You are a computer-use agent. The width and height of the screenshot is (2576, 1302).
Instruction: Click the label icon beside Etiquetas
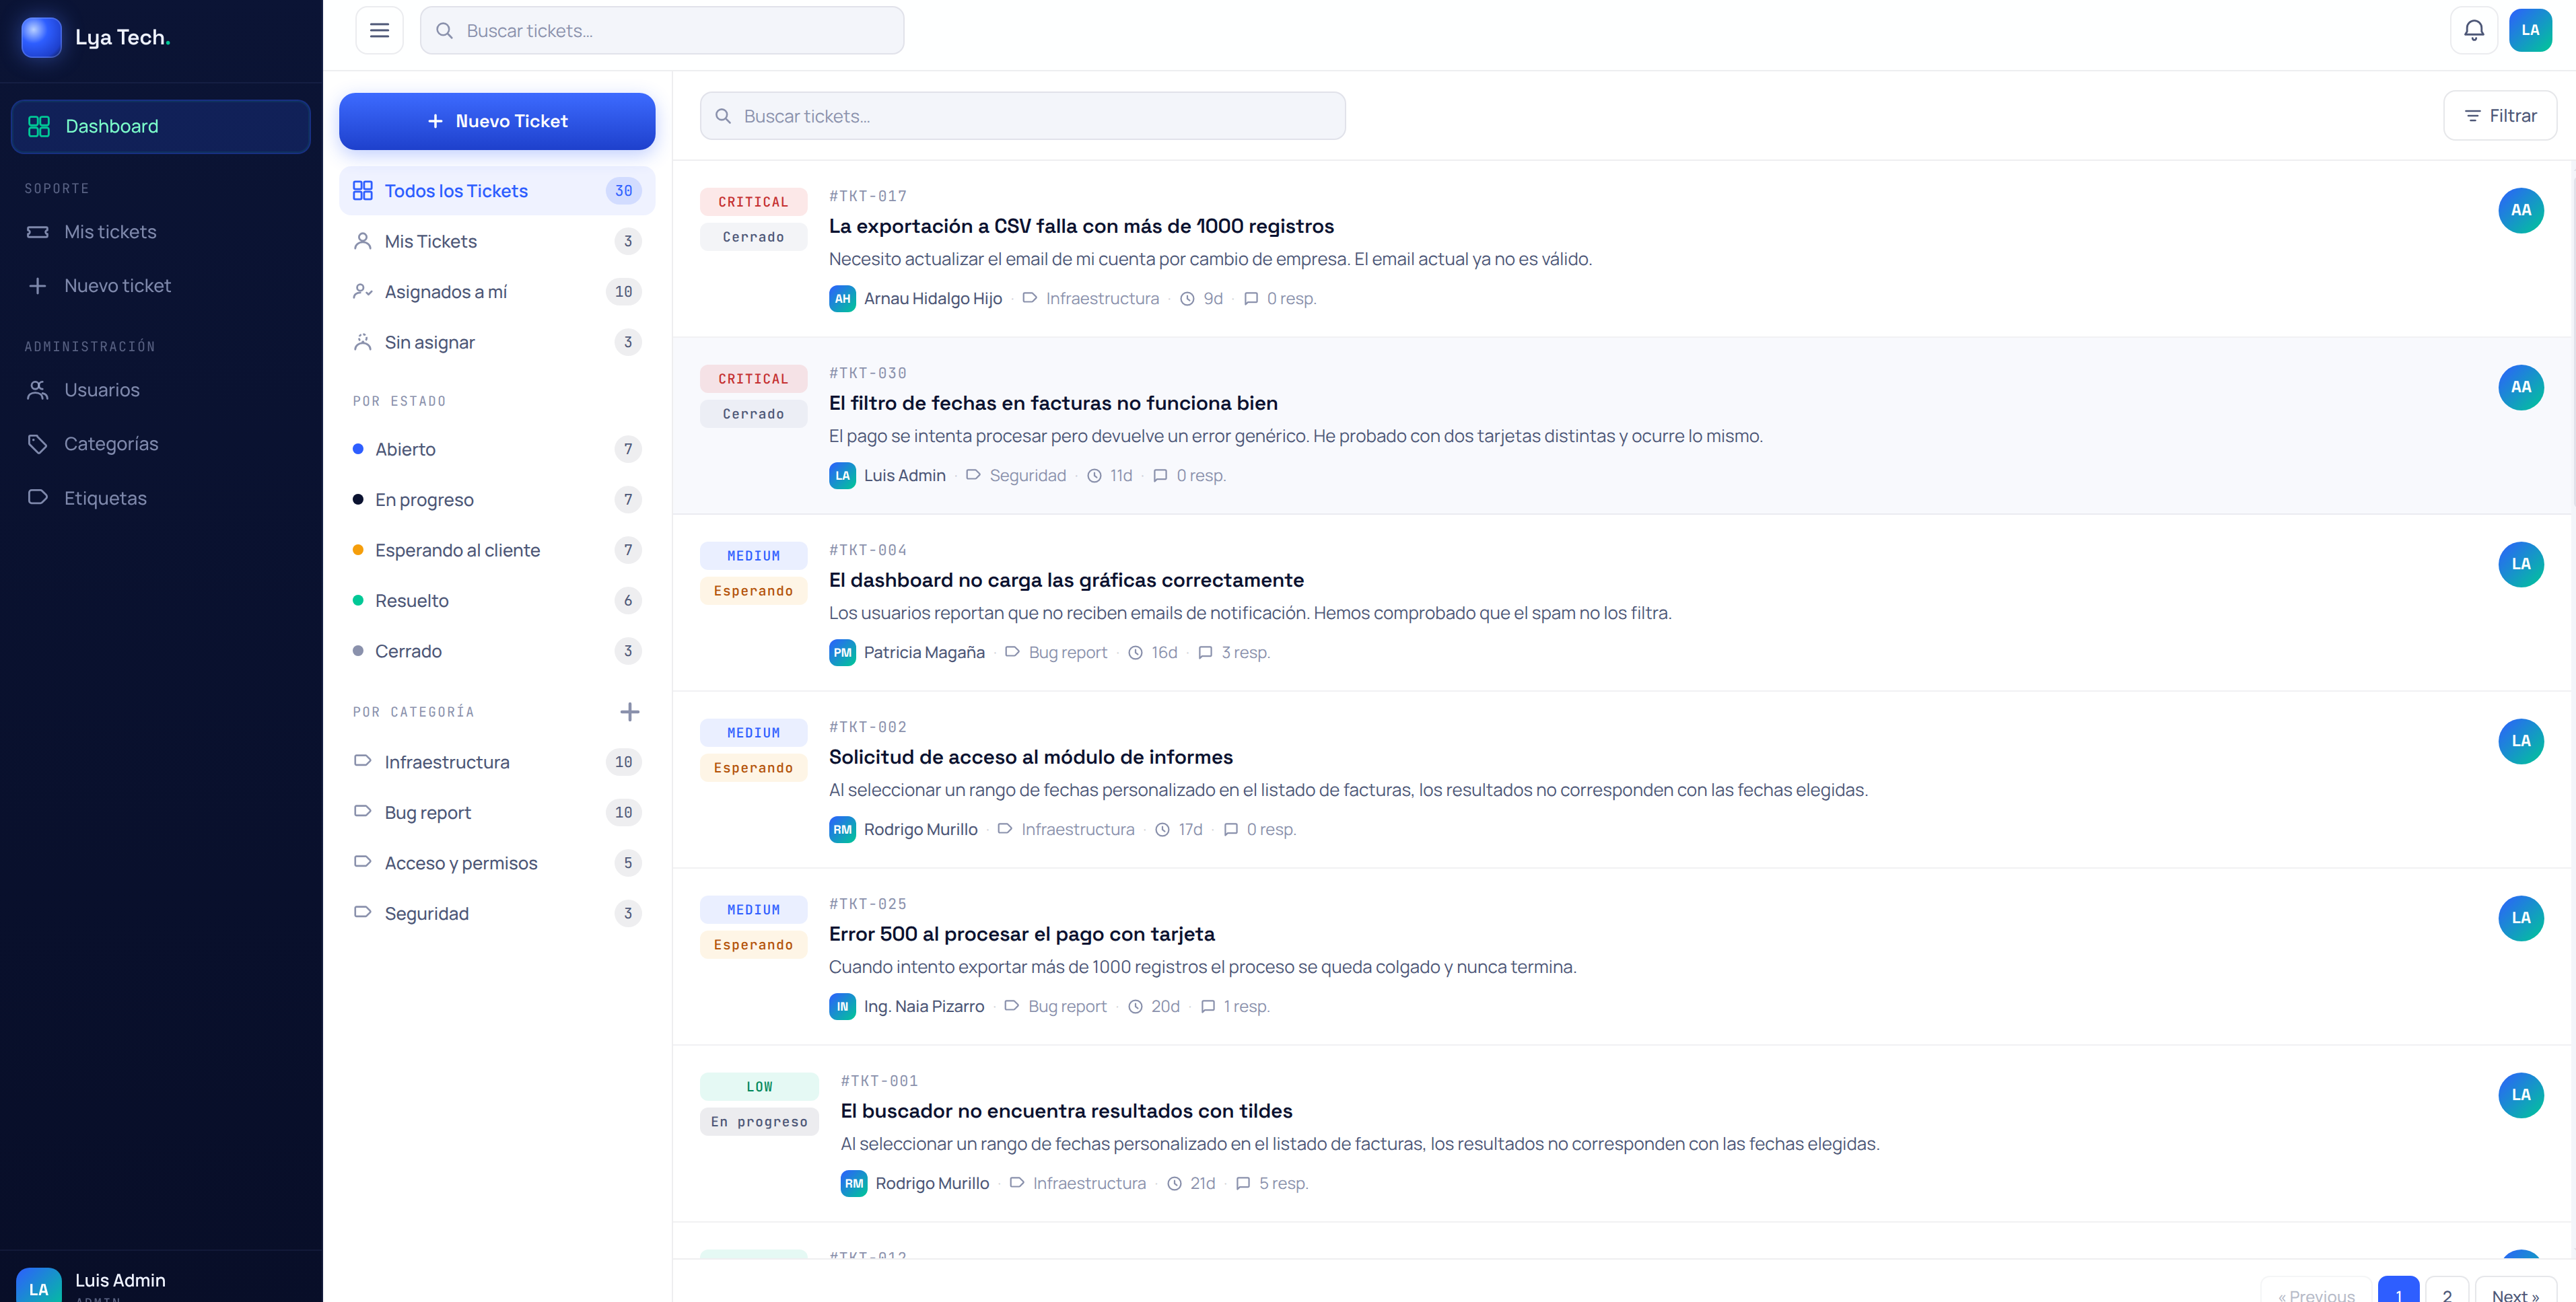click(x=38, y=498)
